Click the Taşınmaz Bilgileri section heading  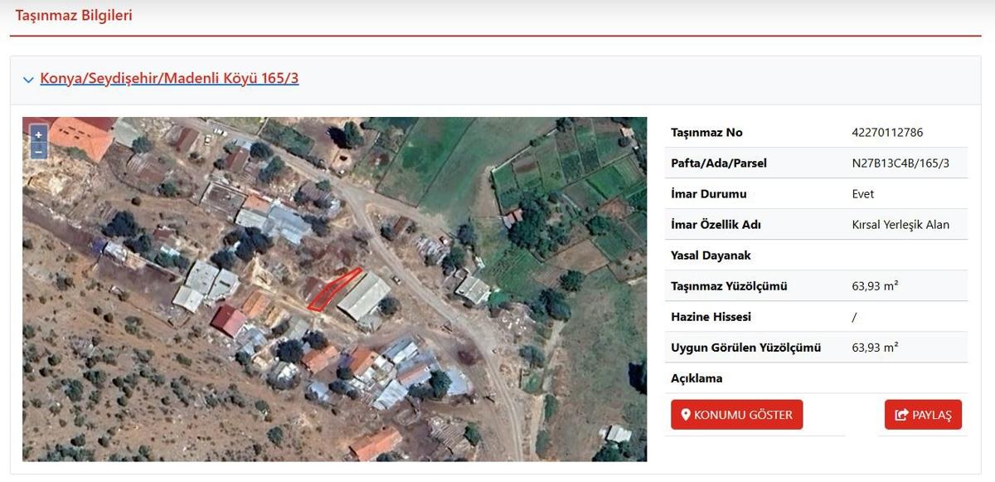pos(74,15)
